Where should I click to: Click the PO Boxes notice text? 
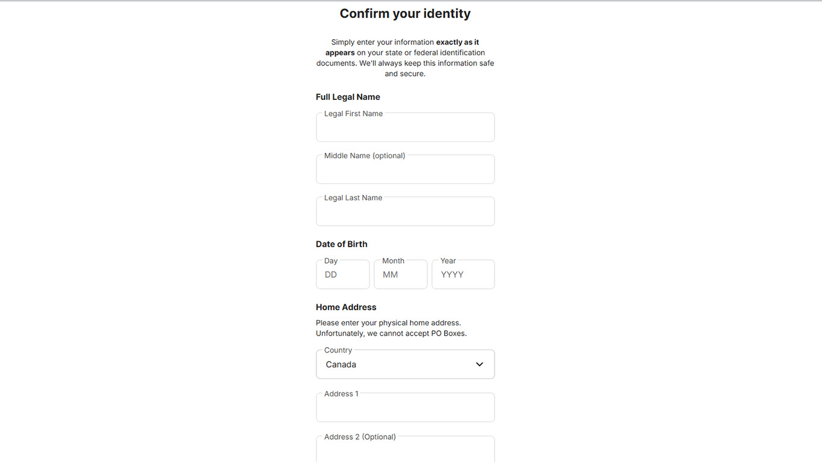click(391, 333)
